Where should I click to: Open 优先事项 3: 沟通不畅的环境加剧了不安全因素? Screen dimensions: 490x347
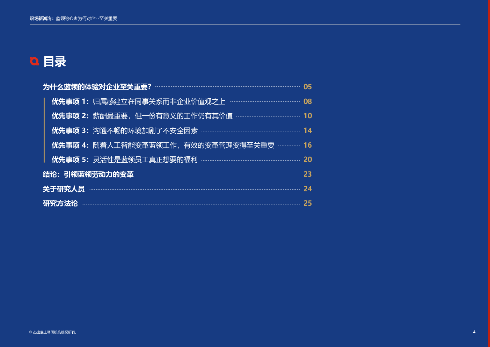124,130
